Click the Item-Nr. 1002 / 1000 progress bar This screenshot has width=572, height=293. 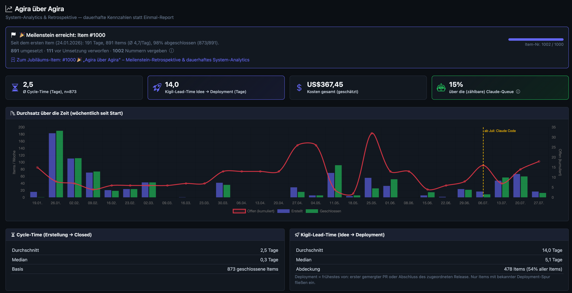coord(536,39)
